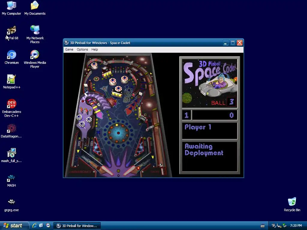Click the second quick launch icon beside Internet Explorer
This screenshot has height=230, width=307.
tap(41, 226)
